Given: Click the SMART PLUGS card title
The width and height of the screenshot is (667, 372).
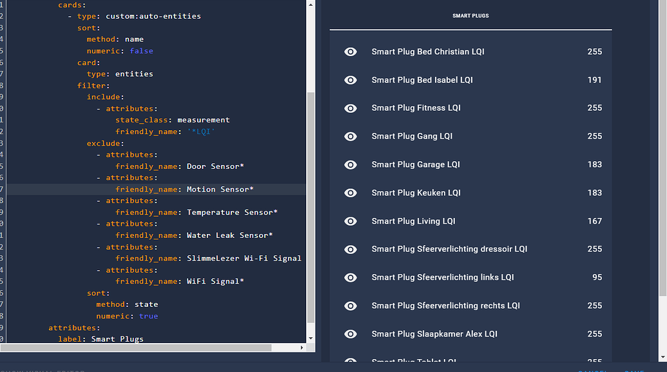Looking at the screenshot, I should (470, 15).
